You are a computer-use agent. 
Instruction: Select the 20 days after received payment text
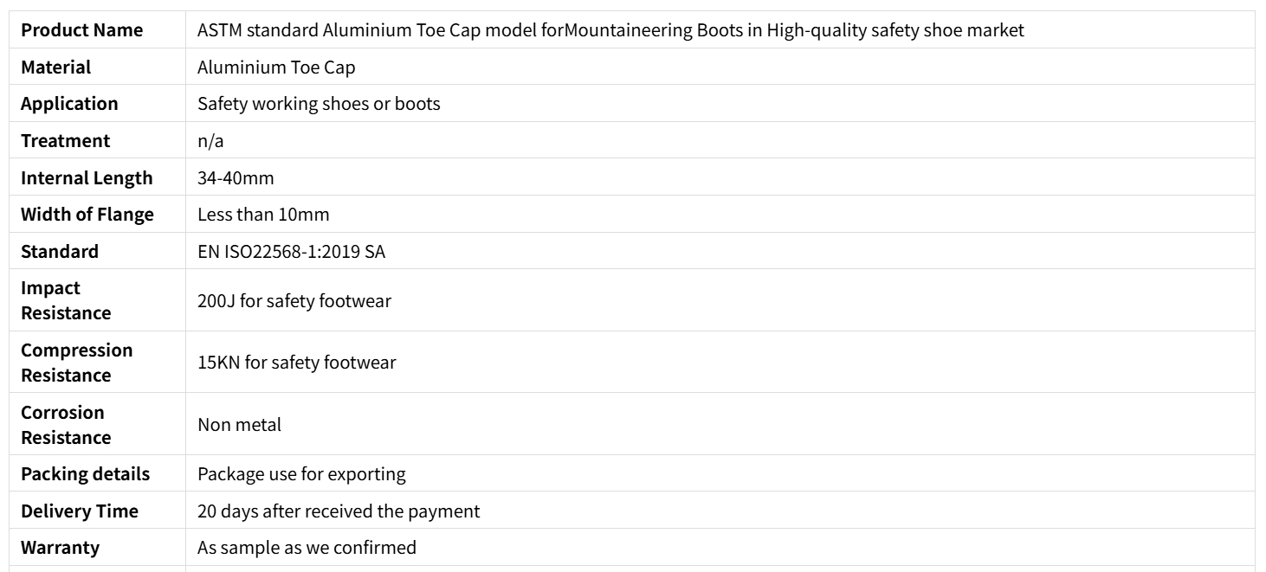click(x=339, y=511)
